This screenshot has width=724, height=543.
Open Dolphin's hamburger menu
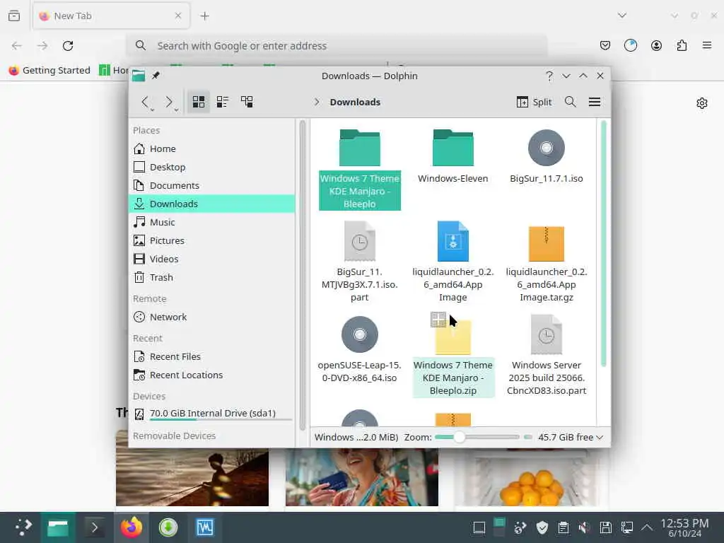[x=594, y=102]
